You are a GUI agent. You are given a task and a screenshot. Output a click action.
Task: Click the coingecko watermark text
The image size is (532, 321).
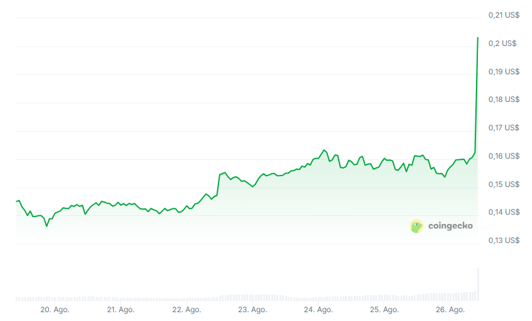tap(450, 226)
